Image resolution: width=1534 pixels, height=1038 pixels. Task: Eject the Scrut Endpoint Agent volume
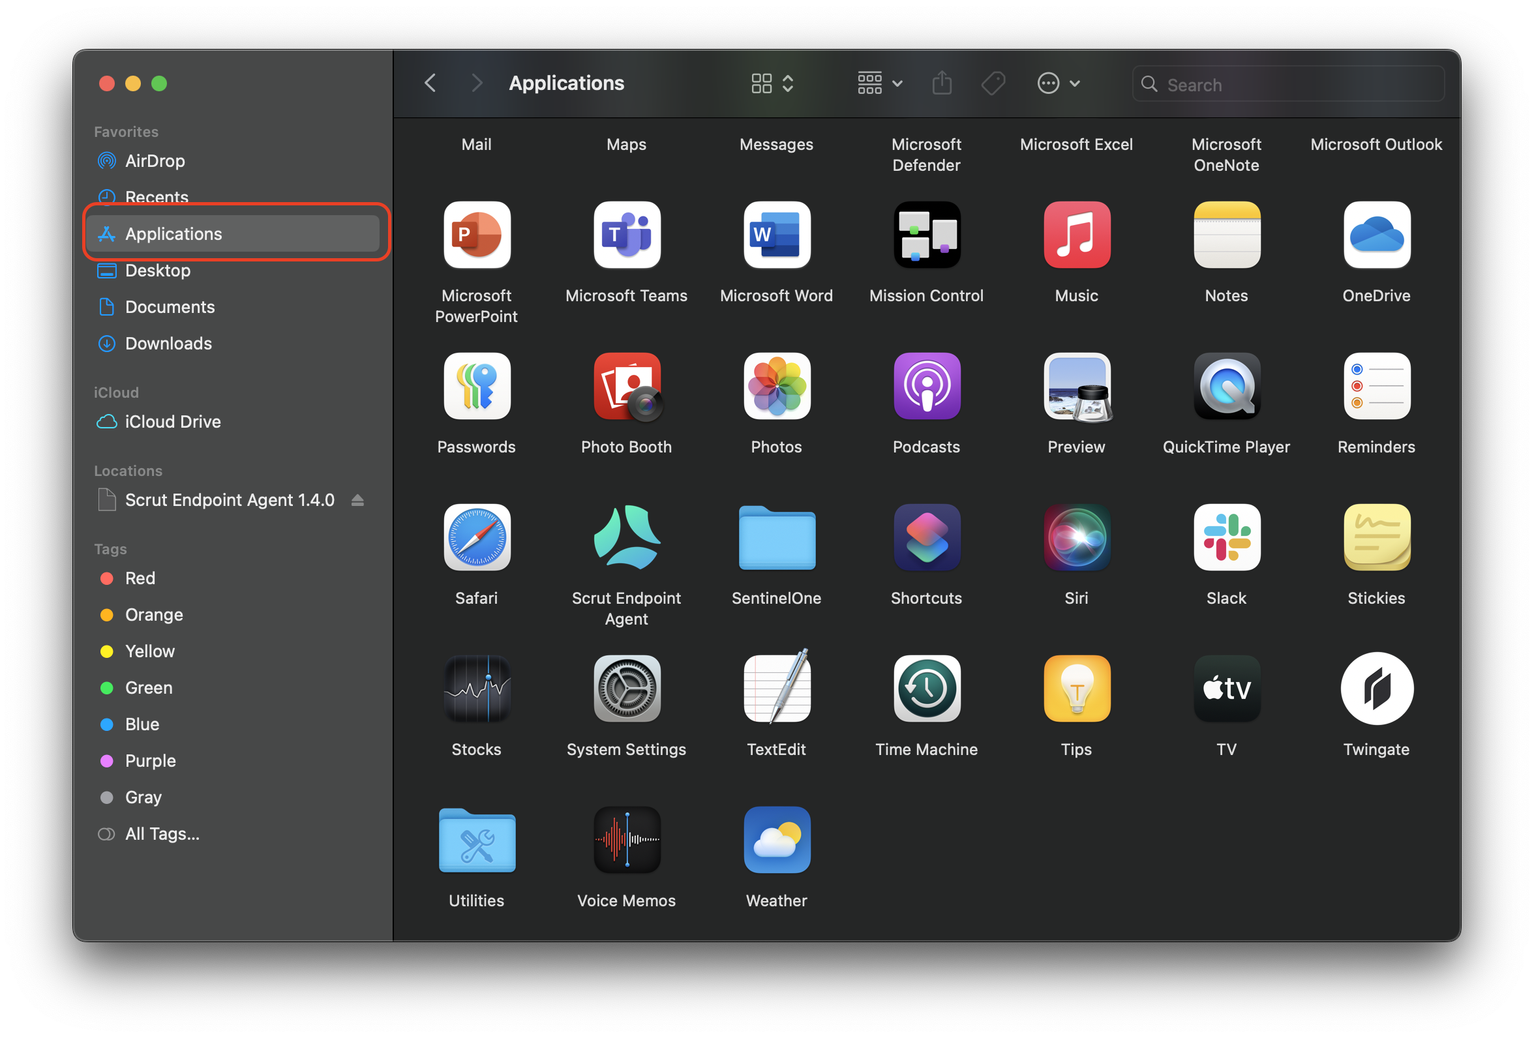tap(357, 500)
